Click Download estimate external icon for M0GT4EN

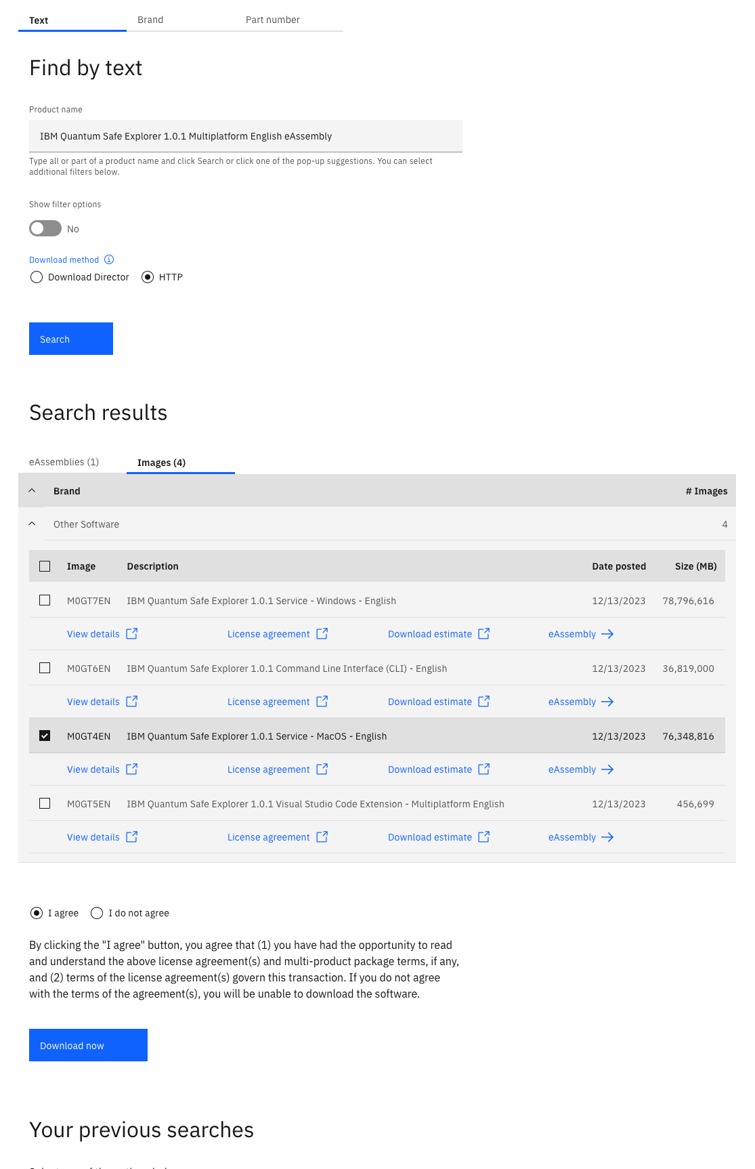click(484, 769)
